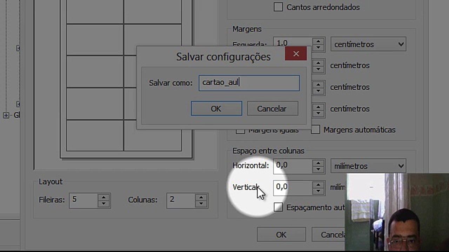Decrease Fileiras count with down arrow
Viewport: 449px width, 252px height.
[103, 204]
